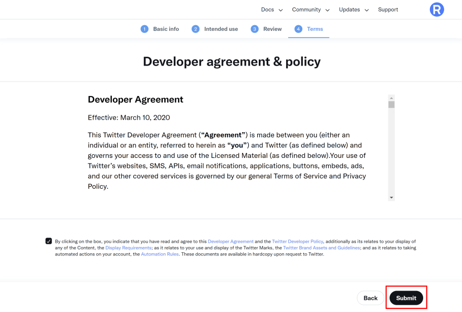The height and width of the screenshot is (312, 462).
Task: Expand the Community dropdown chevron
Action: pyautogui.click(x=328, y=10)
